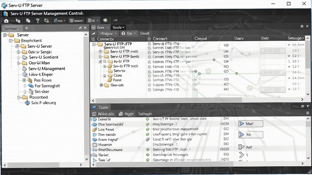Click the collapse arrow icon in left panel header
This screenshot has height=175, width=312.
[x=85, y=28]
